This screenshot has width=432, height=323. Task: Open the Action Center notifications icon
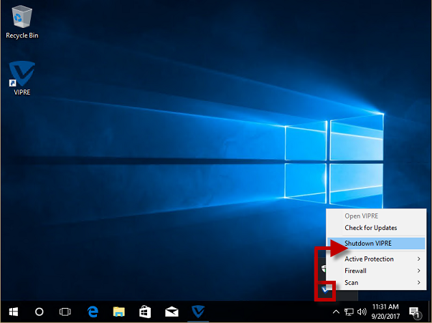click(x=415, y=312)
